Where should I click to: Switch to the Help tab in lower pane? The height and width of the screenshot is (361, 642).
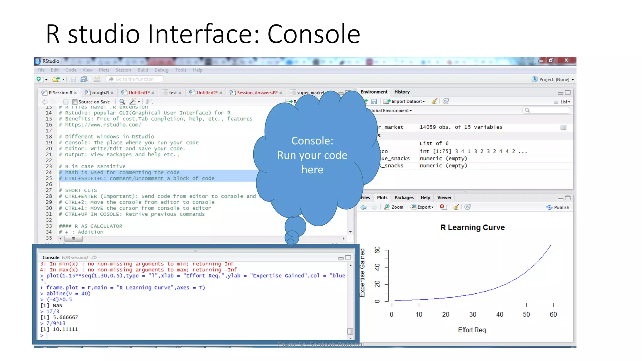425,198
